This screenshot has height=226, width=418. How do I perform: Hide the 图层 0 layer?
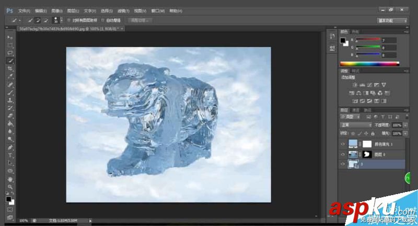343,154
